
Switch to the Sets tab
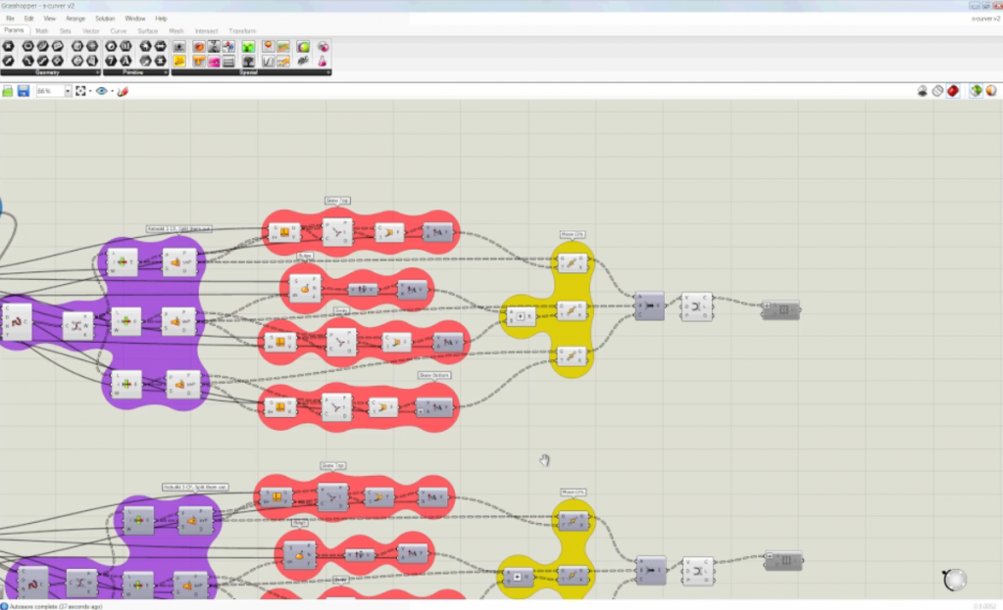tap(66, 30)
